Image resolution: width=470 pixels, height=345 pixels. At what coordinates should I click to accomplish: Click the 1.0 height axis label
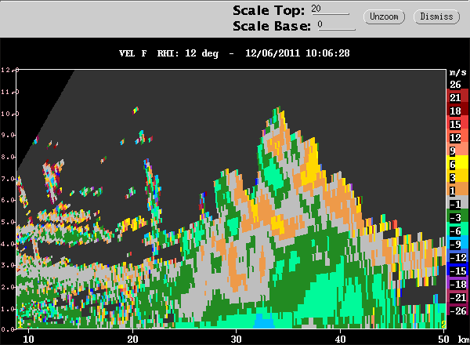coord(9,309)
